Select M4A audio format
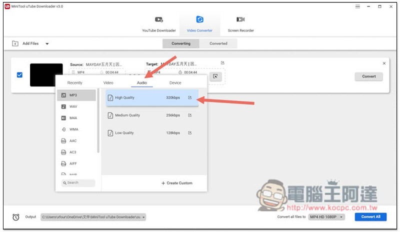The height and width of the screenshot is (232, 400). coord(76,118)
